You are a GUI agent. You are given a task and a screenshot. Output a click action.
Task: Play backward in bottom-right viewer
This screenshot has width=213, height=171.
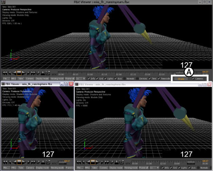click(x=88, y=162)
